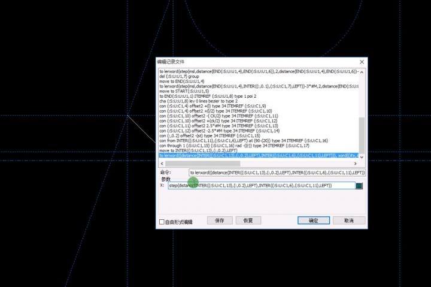
Task: Cancel with the 取消 button
Action: (349, 220)
